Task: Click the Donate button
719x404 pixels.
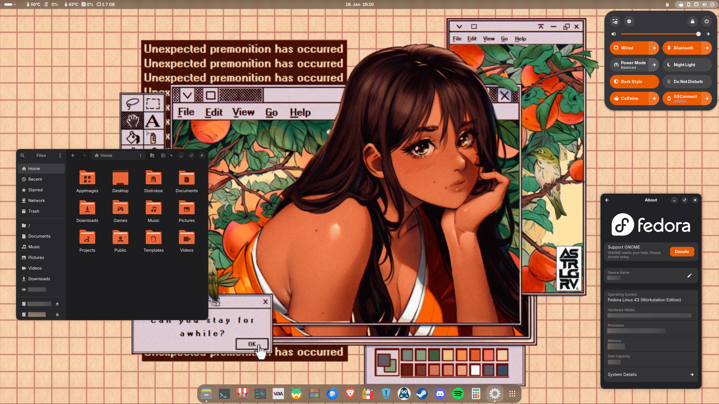Action: pyautogui.click(x=682, y=252)
